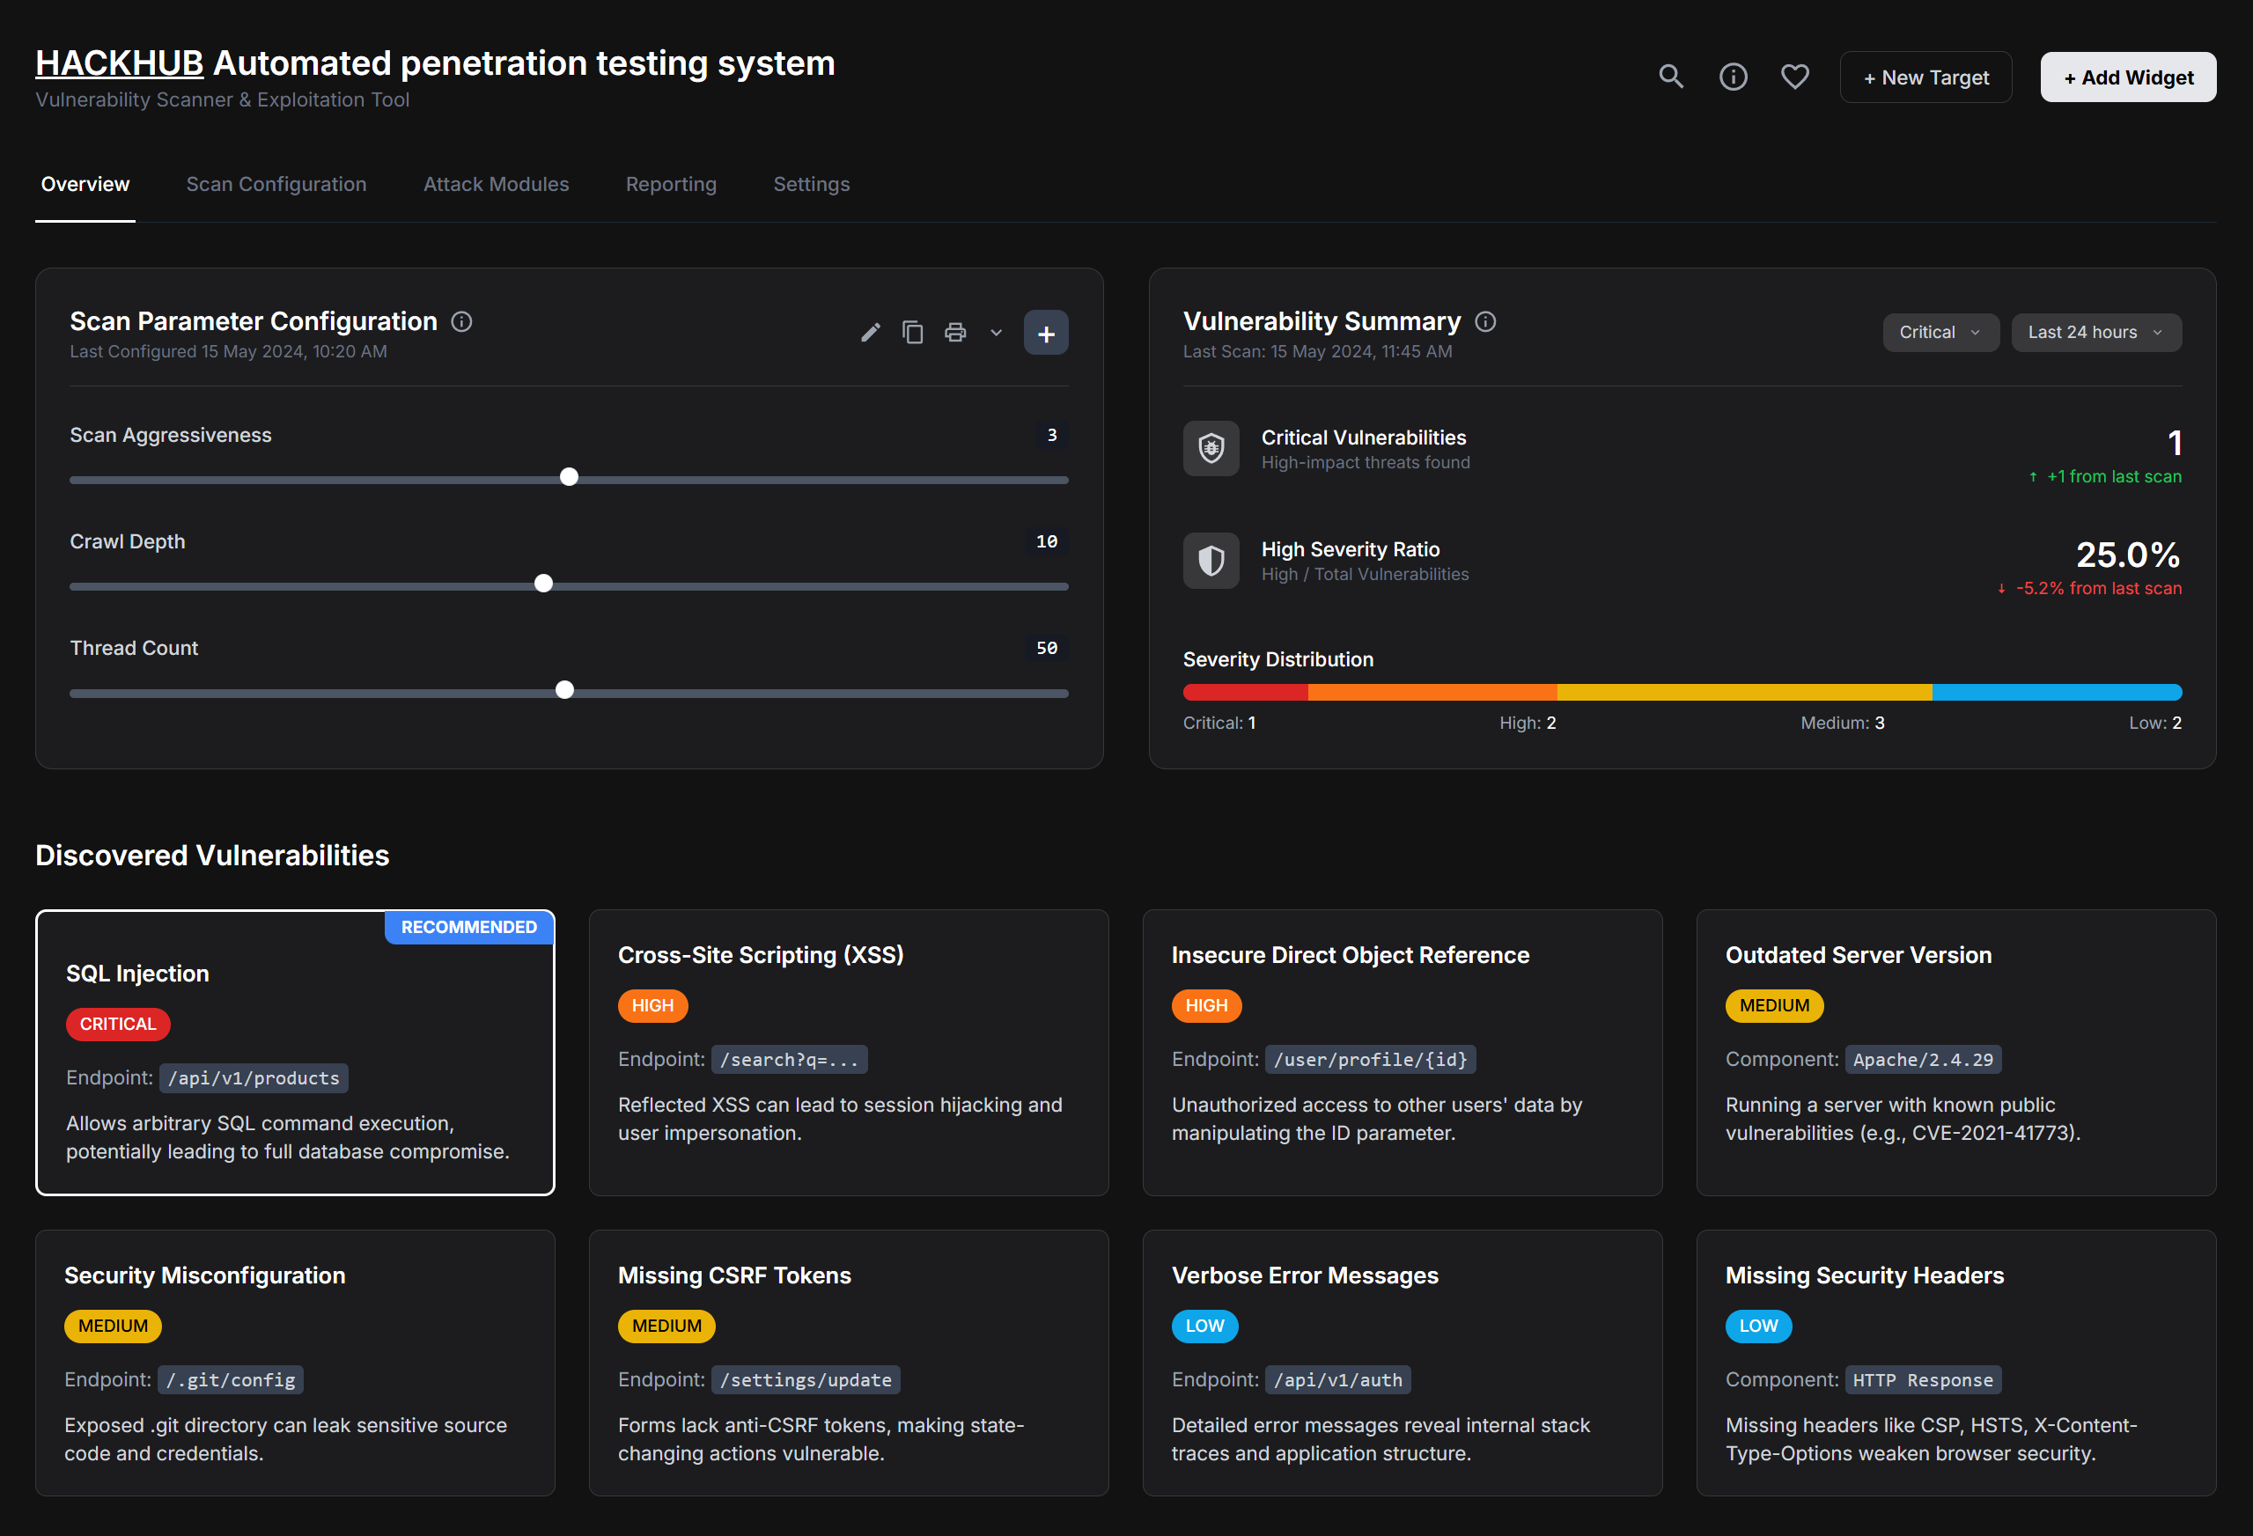Print the scan configuration via the printer icon
This screenshot has height=1536, width=2253.
pos(955,332)
